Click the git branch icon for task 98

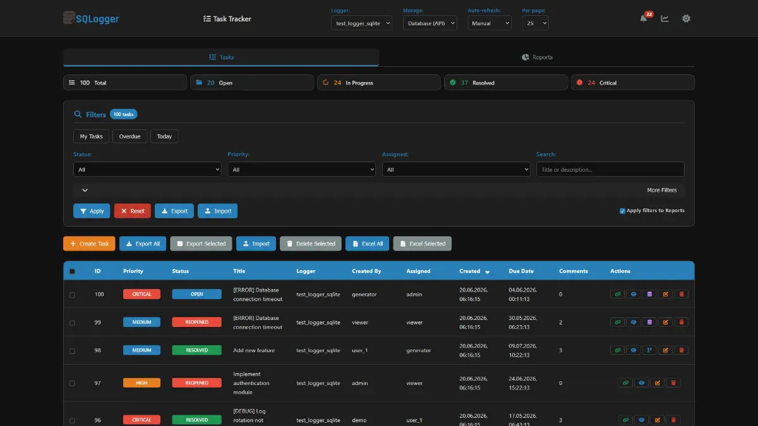click(x=649, y=350)
